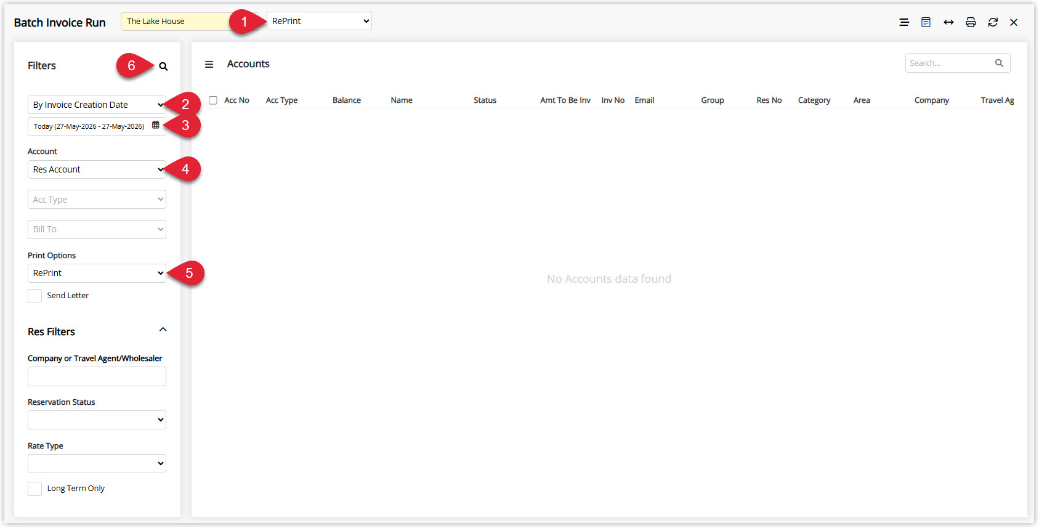Open the top RePrint dropdown
The width and height of the screenshot is (1039, 528).
(320, 21)
